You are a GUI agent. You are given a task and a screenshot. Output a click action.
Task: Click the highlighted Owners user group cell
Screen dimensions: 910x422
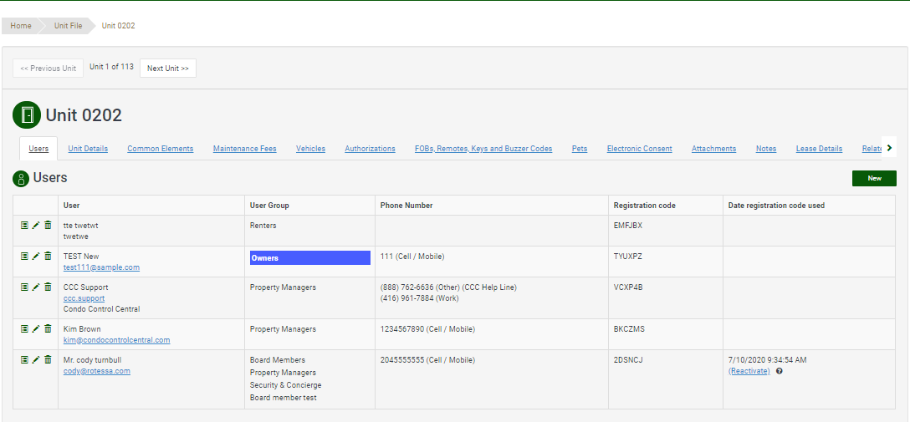pos(309,258)
